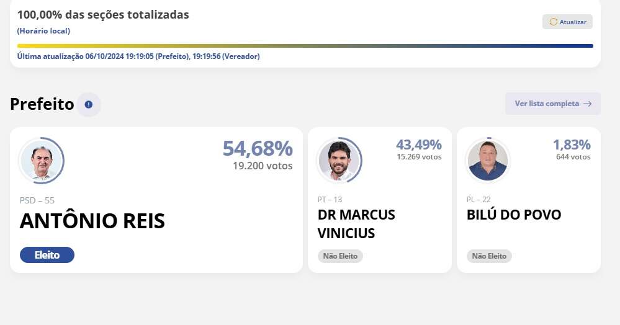Select the ANTÔNIO REIS candidate name

coord(92,221)
